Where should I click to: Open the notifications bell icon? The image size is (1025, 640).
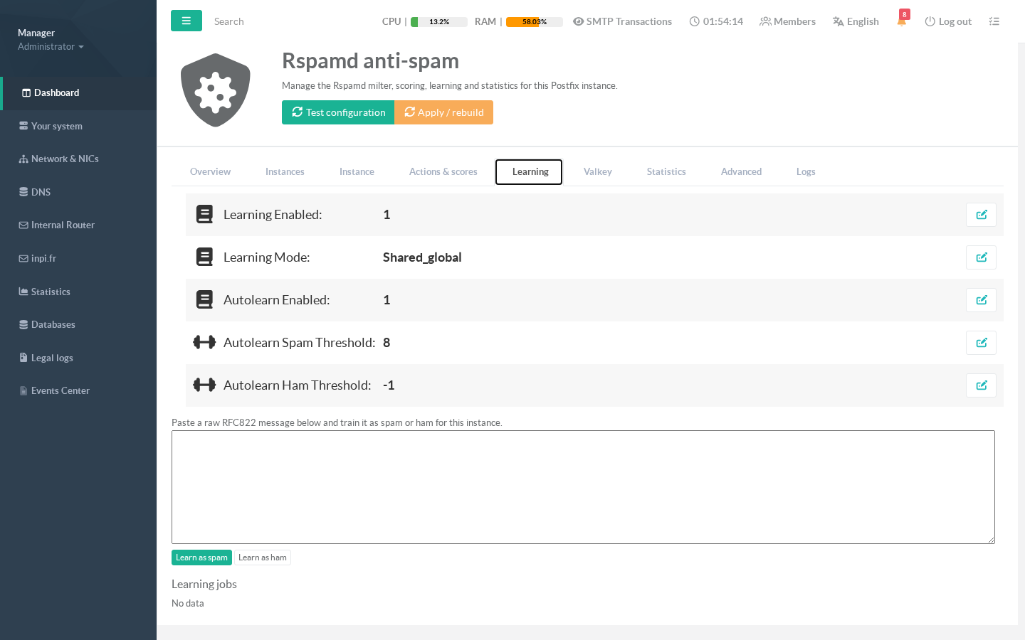902,21
